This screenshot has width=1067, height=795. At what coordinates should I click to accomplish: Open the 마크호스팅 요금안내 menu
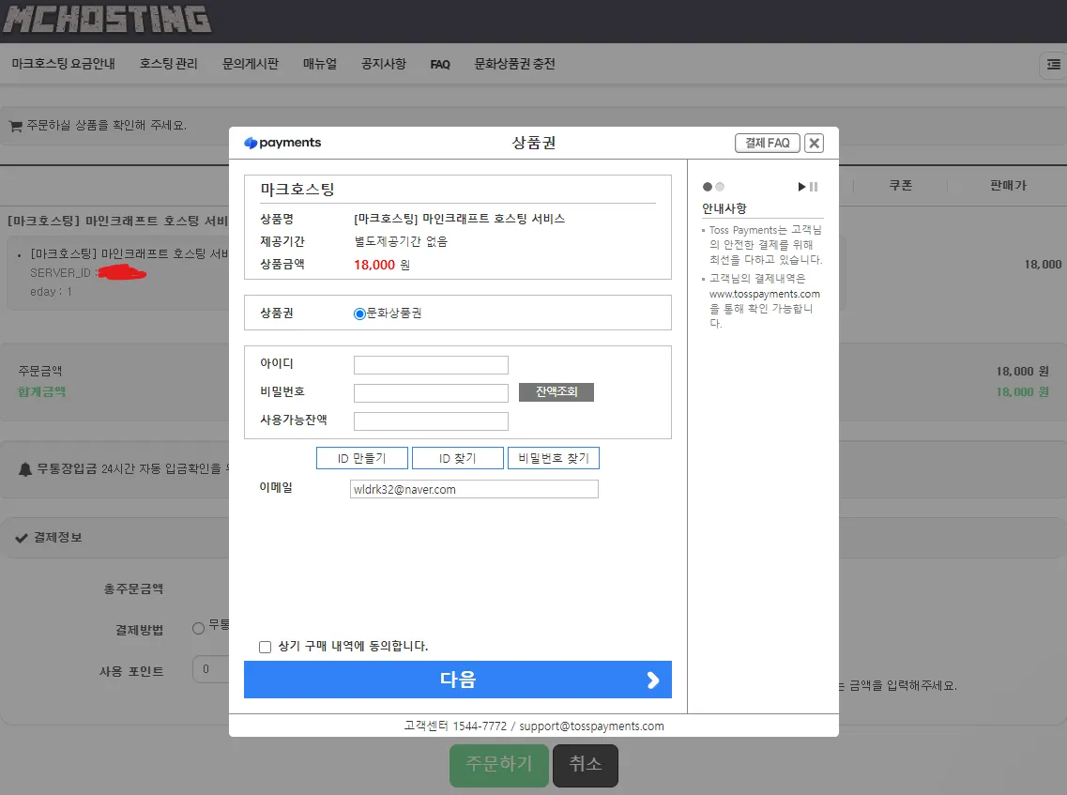click(x=63, y=64)
